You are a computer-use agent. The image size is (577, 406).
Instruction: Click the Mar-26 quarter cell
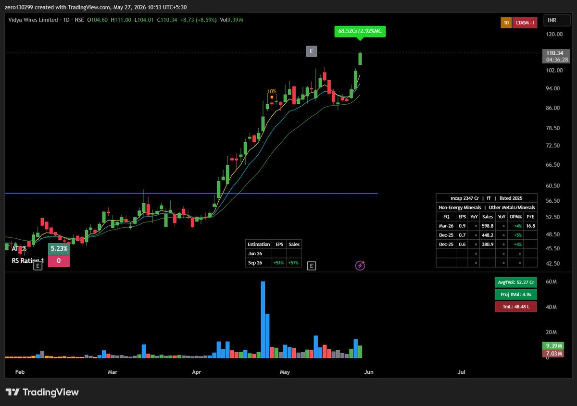pos(446,226)
